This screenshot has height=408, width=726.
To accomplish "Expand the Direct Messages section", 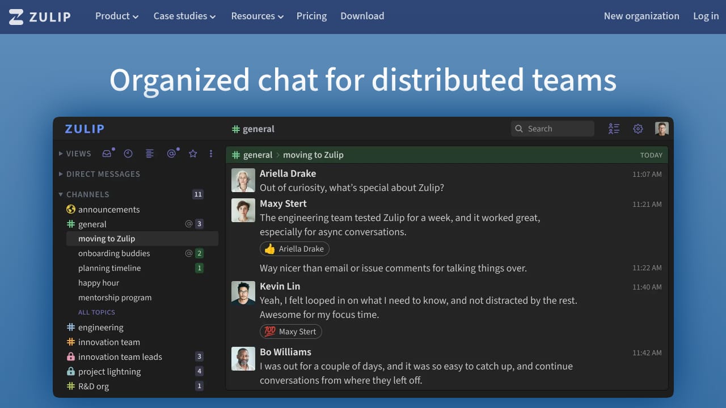I will 99,174.
